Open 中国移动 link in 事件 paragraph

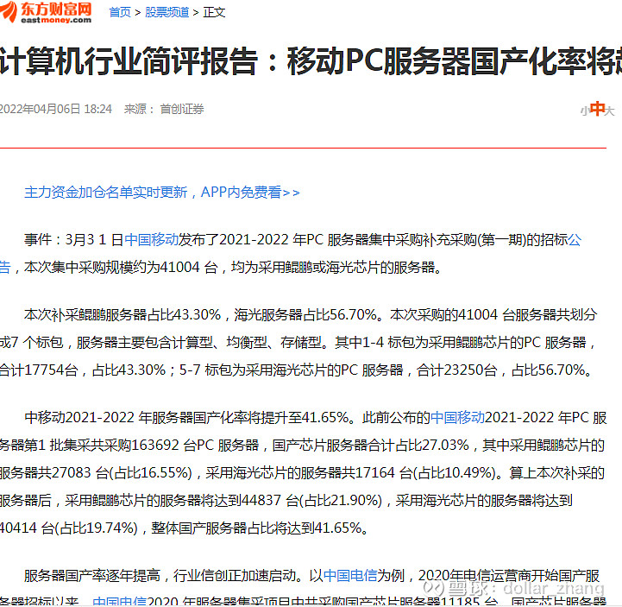(x=151, y=240)
